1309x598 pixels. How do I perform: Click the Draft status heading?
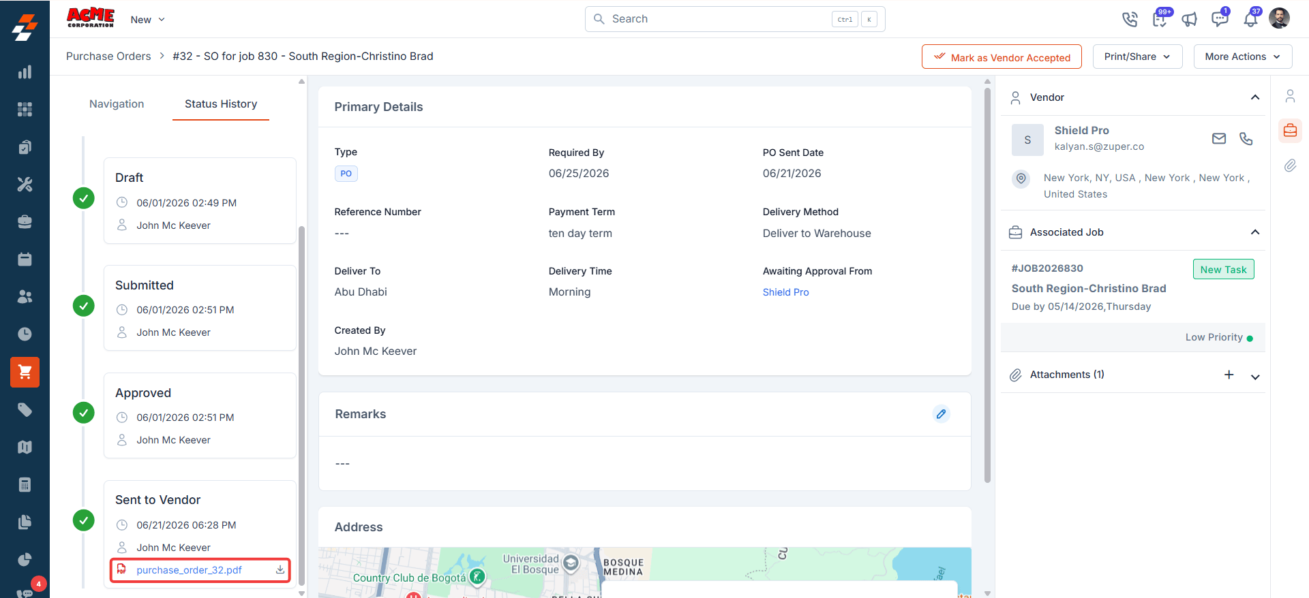[x=129, y=178]
